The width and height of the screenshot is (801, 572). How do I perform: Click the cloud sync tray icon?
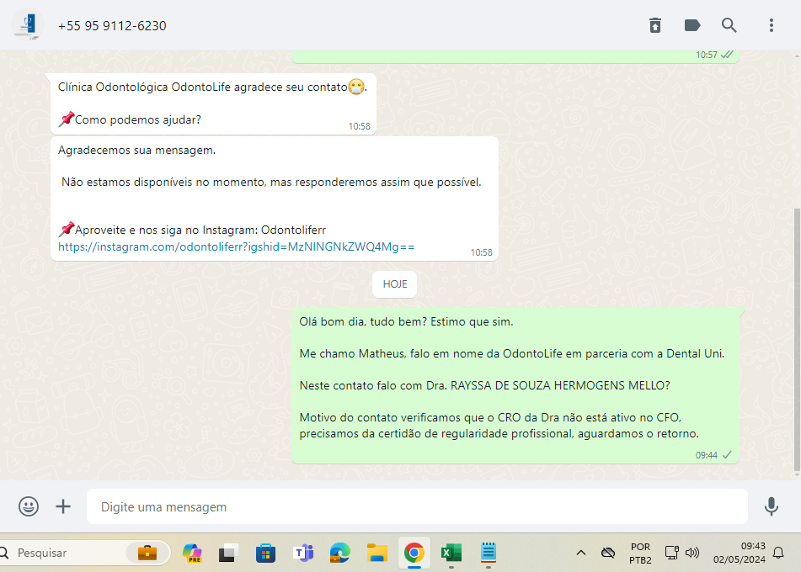click(x=608, y=553)
